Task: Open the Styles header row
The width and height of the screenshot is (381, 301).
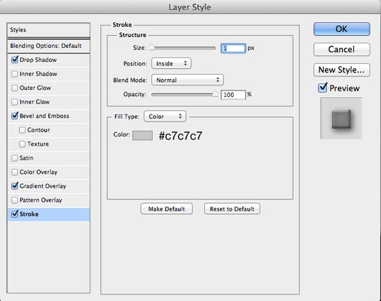Action: [x=49, y=30]
